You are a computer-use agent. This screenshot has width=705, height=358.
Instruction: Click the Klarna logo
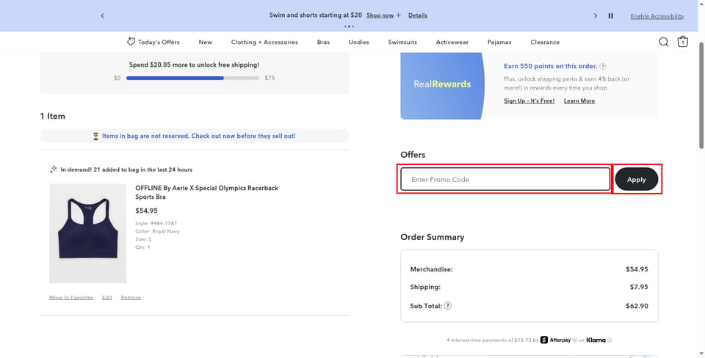[596, 340]
